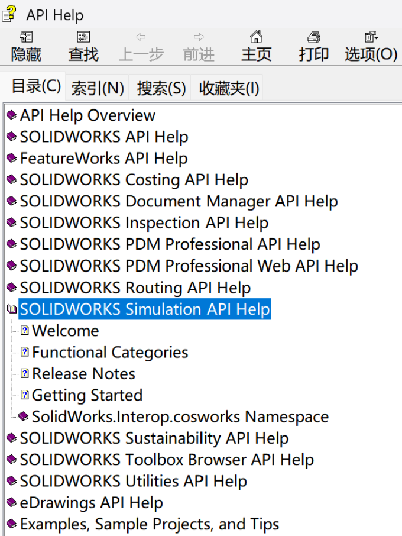Image resolution: width=402 pixels, height=536 pixels.
Task: Switch to the 搜索(S) tab
Action: coord(161,89)
